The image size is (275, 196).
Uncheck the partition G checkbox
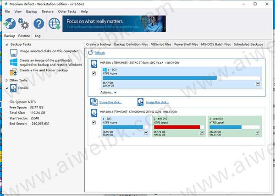pyautogui.click(x=258, y=133)
